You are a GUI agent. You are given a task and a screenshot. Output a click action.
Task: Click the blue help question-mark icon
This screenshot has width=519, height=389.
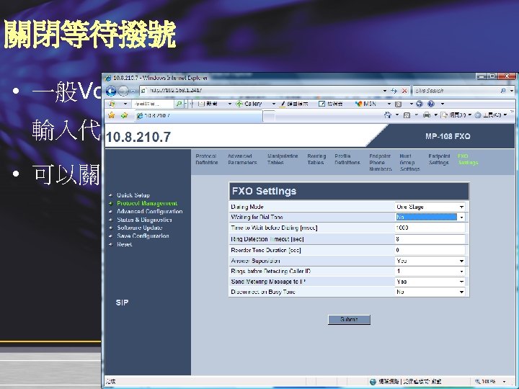(431, 104)
